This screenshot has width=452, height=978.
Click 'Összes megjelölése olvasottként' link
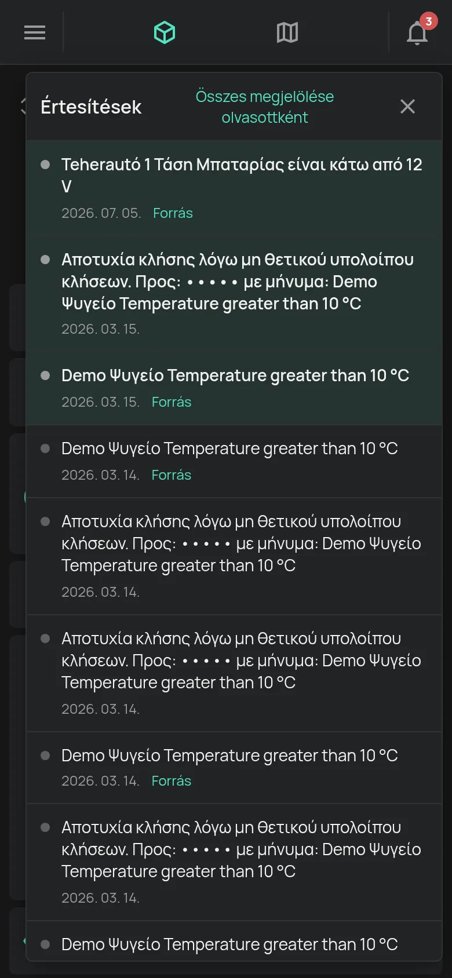point(265,107)
